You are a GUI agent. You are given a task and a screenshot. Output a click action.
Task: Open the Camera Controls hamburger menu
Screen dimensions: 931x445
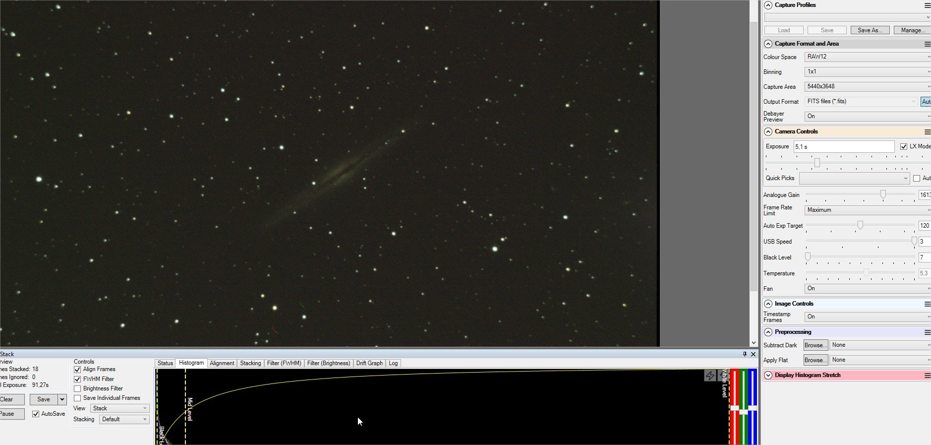pos(927,131)
